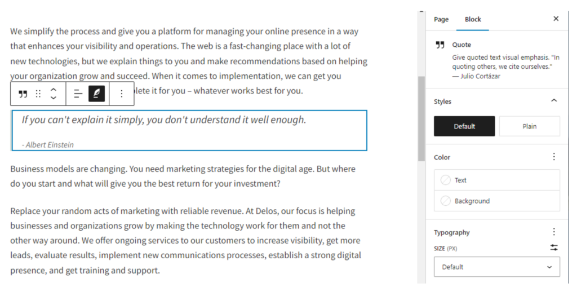Select the Default quote style

point(464,126)
